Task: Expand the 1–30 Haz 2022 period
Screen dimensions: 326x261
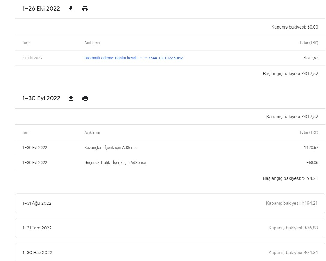Action: pyautogui.click(x=170, y=252)
